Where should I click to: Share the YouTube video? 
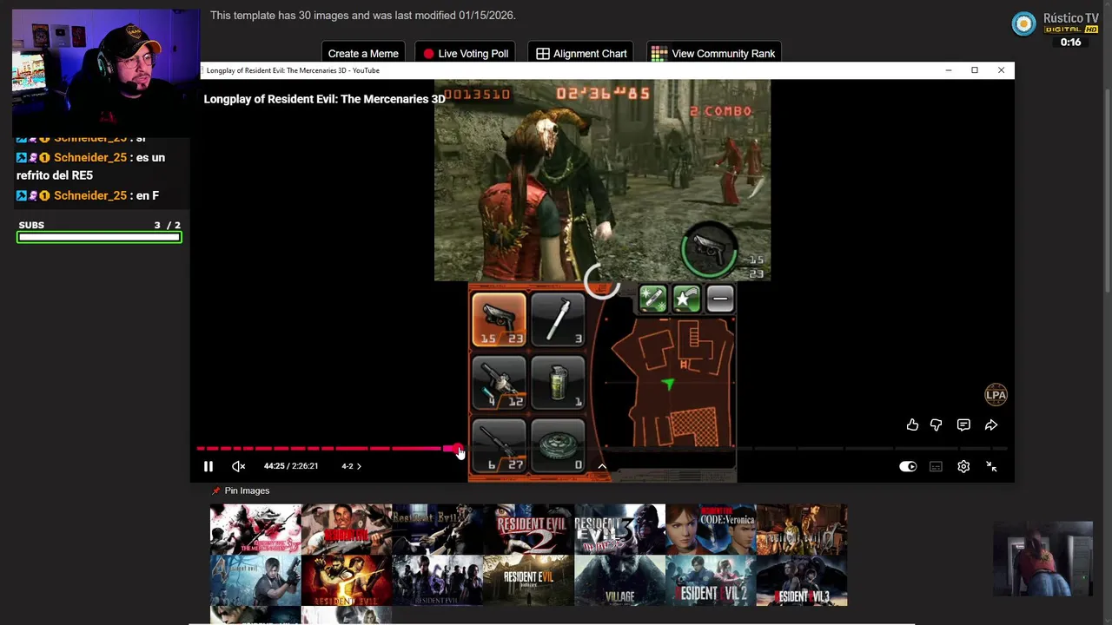tap(991, 424)
